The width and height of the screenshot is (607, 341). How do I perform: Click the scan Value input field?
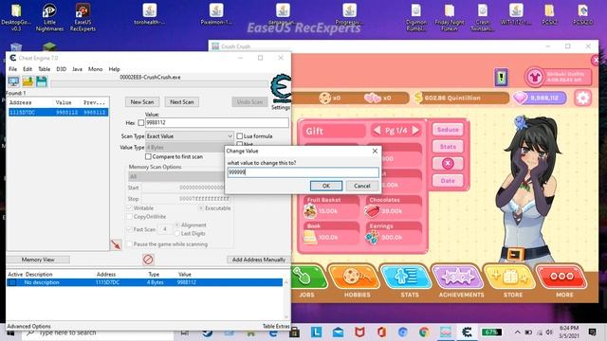216,122
